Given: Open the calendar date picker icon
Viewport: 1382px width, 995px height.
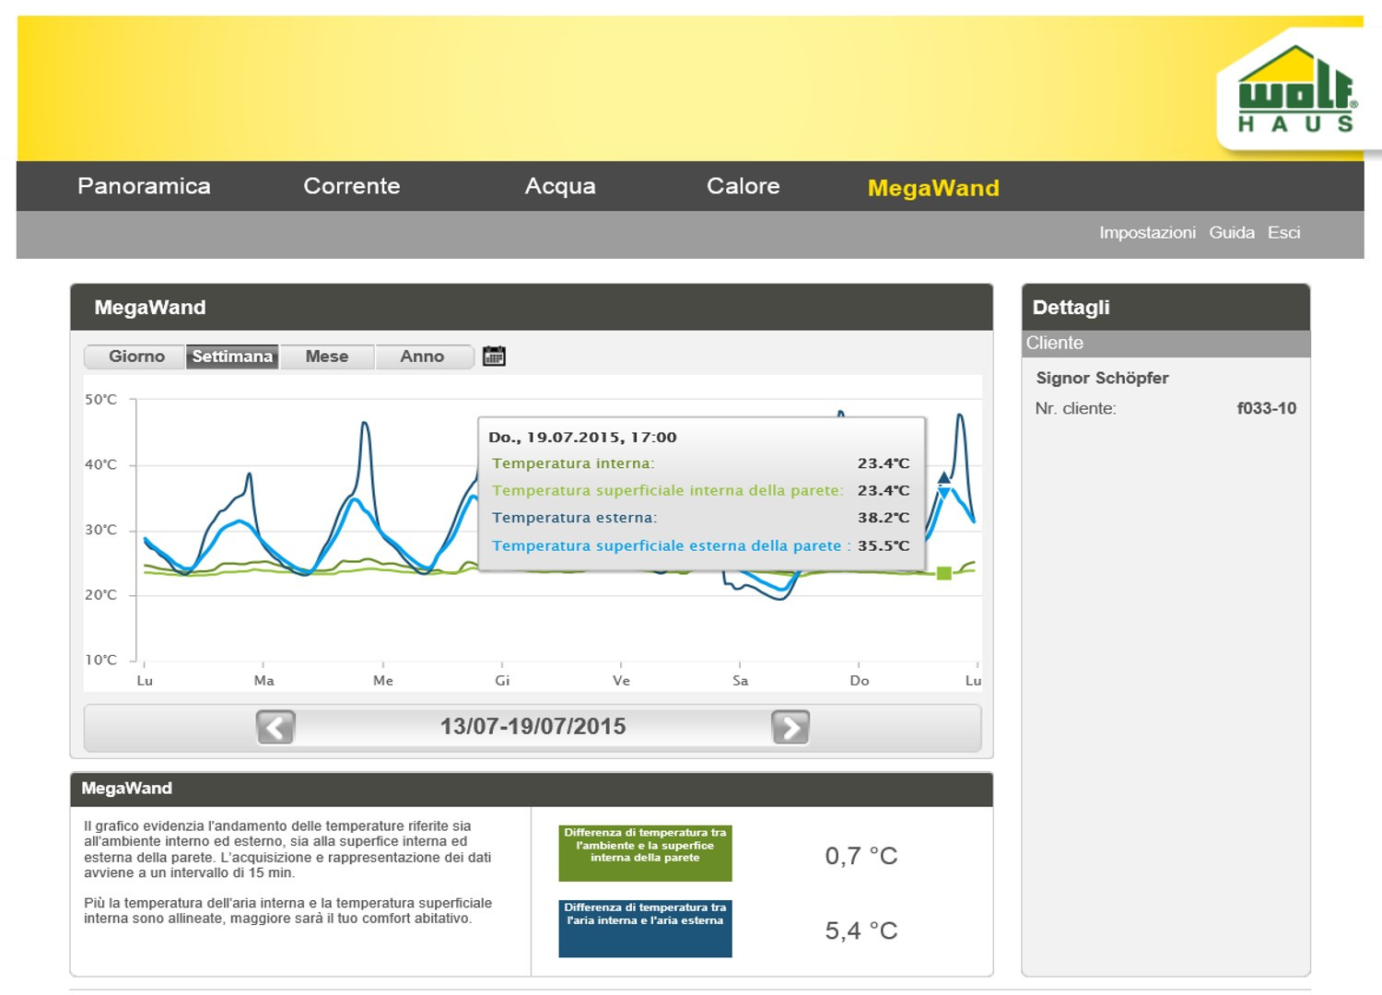Looking at the screenshot, I should 494,357.
